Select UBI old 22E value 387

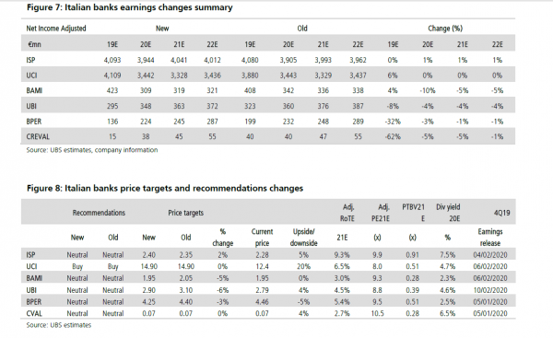coord(358,106)
